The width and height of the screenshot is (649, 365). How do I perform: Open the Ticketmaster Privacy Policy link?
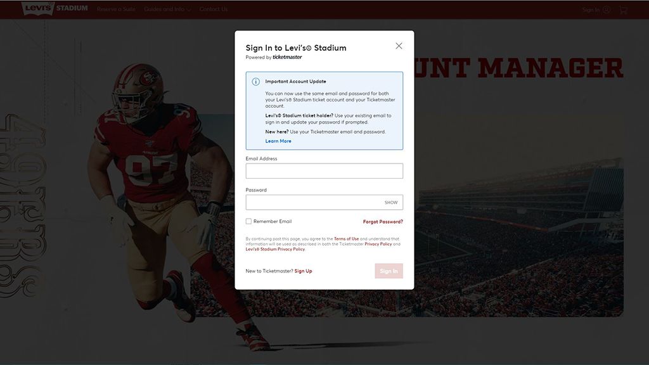pos(378,244)
